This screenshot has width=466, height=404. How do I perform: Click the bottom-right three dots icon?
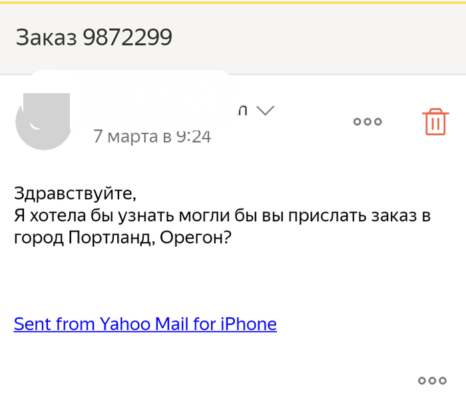(432, 381)
